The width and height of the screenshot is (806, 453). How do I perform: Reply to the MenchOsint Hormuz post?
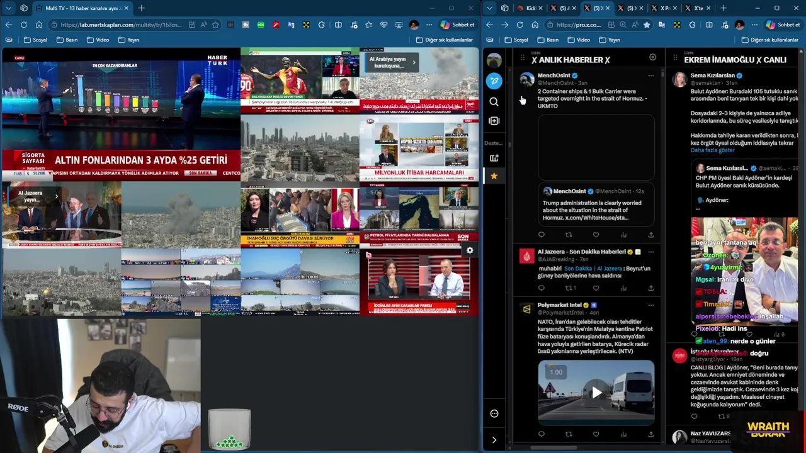tap(541, 235)
